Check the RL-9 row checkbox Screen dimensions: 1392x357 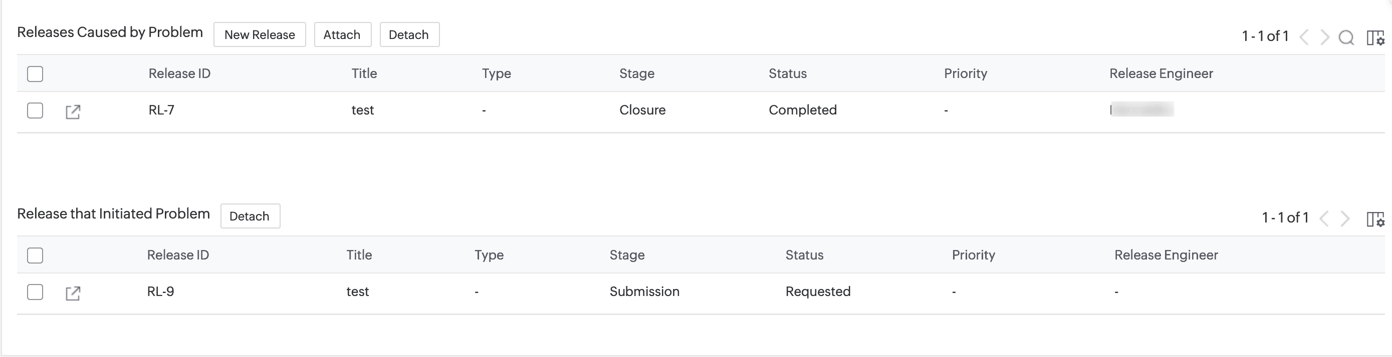(x=35, y=292)
